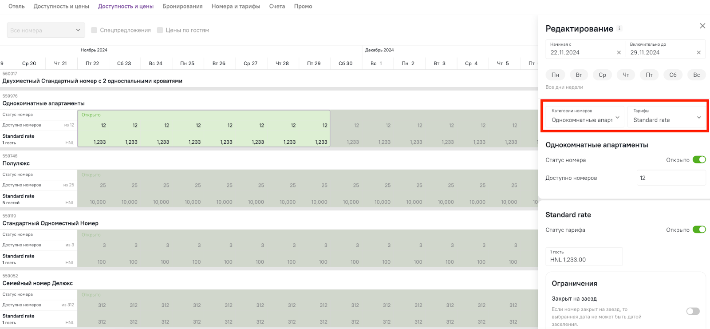
Task: Select the active purple Доступность и цены tab
Action: point(126,6)
